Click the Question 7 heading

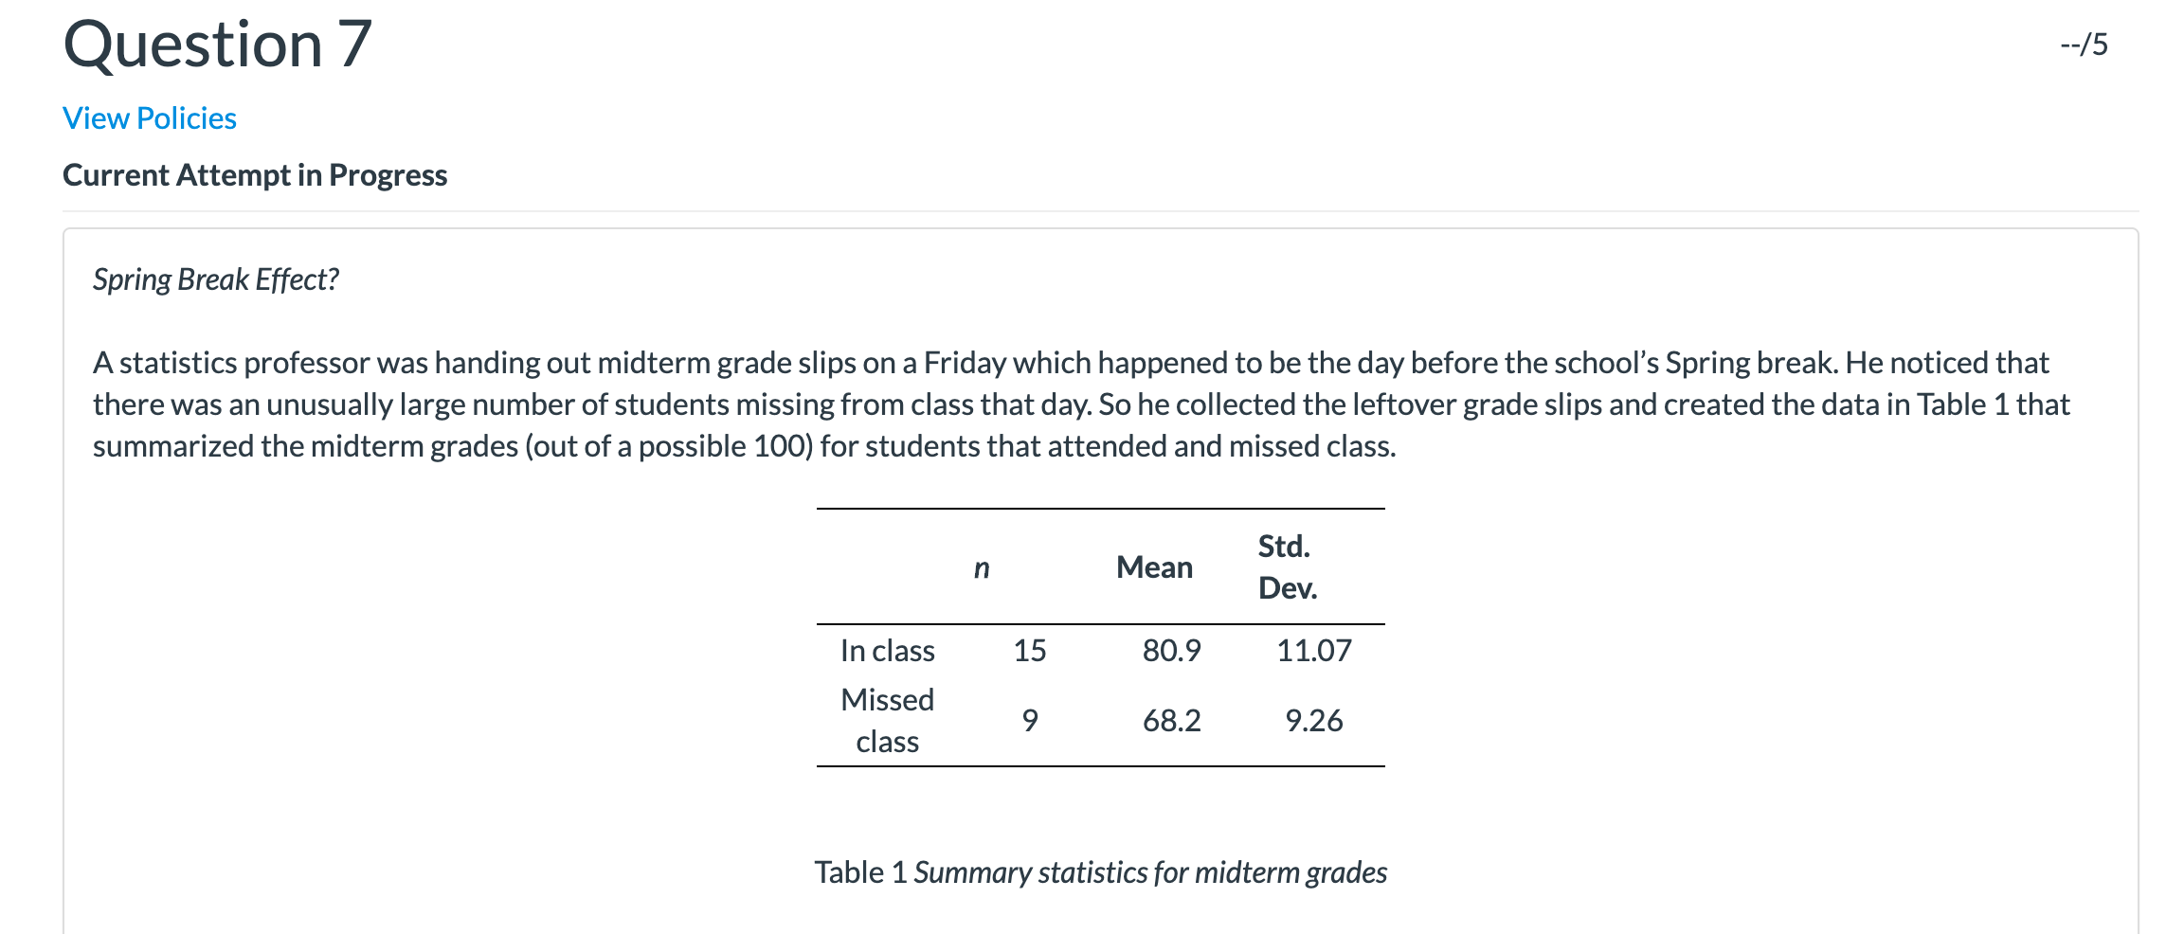(217, 45)
